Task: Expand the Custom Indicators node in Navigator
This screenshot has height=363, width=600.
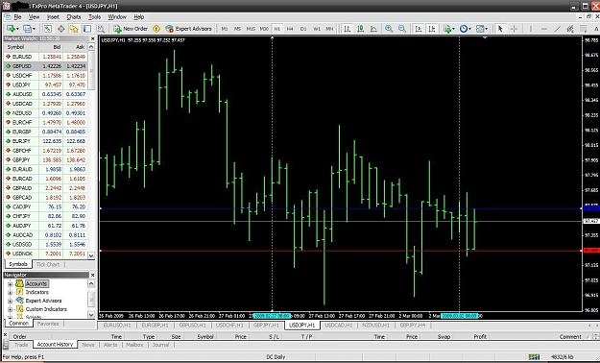Action: tap(11, 309)
